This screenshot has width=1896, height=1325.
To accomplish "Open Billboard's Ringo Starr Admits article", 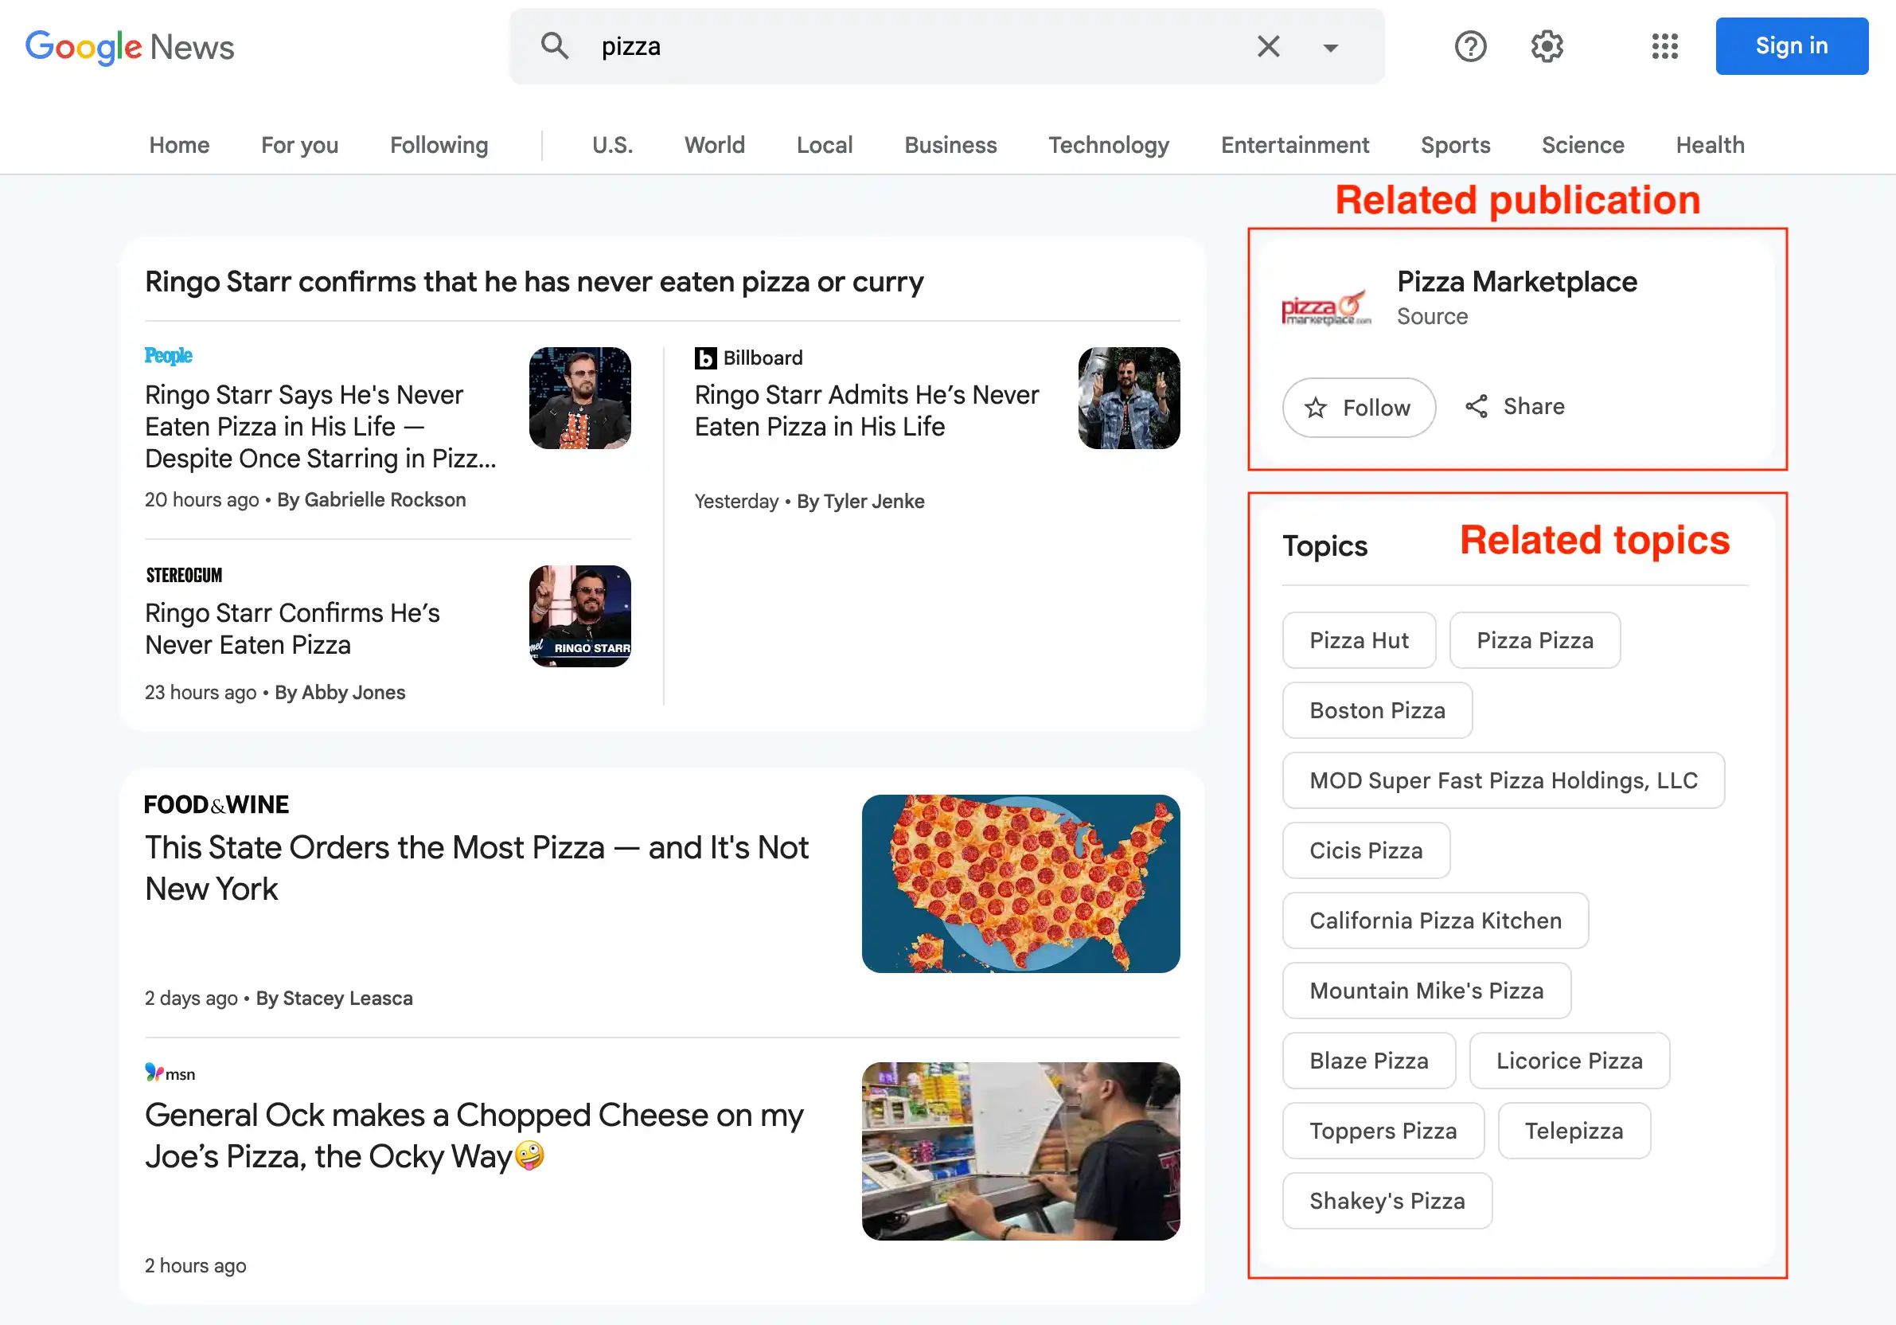I will (x=866, y=411).
